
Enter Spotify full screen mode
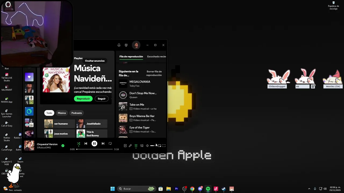pos(164,146)
